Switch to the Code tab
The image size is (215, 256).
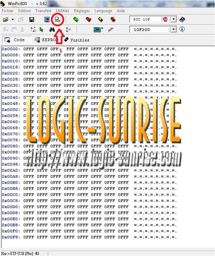(x=17, y=40)
